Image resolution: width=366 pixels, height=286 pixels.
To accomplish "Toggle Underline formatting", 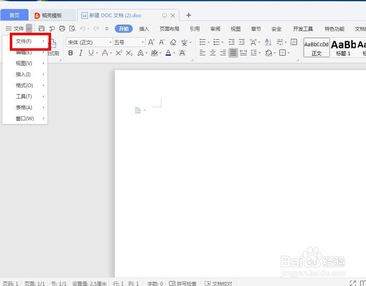I will pos(91,53).
